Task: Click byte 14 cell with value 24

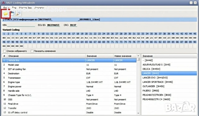Action: pyautogui.click(x=60, y=38)
